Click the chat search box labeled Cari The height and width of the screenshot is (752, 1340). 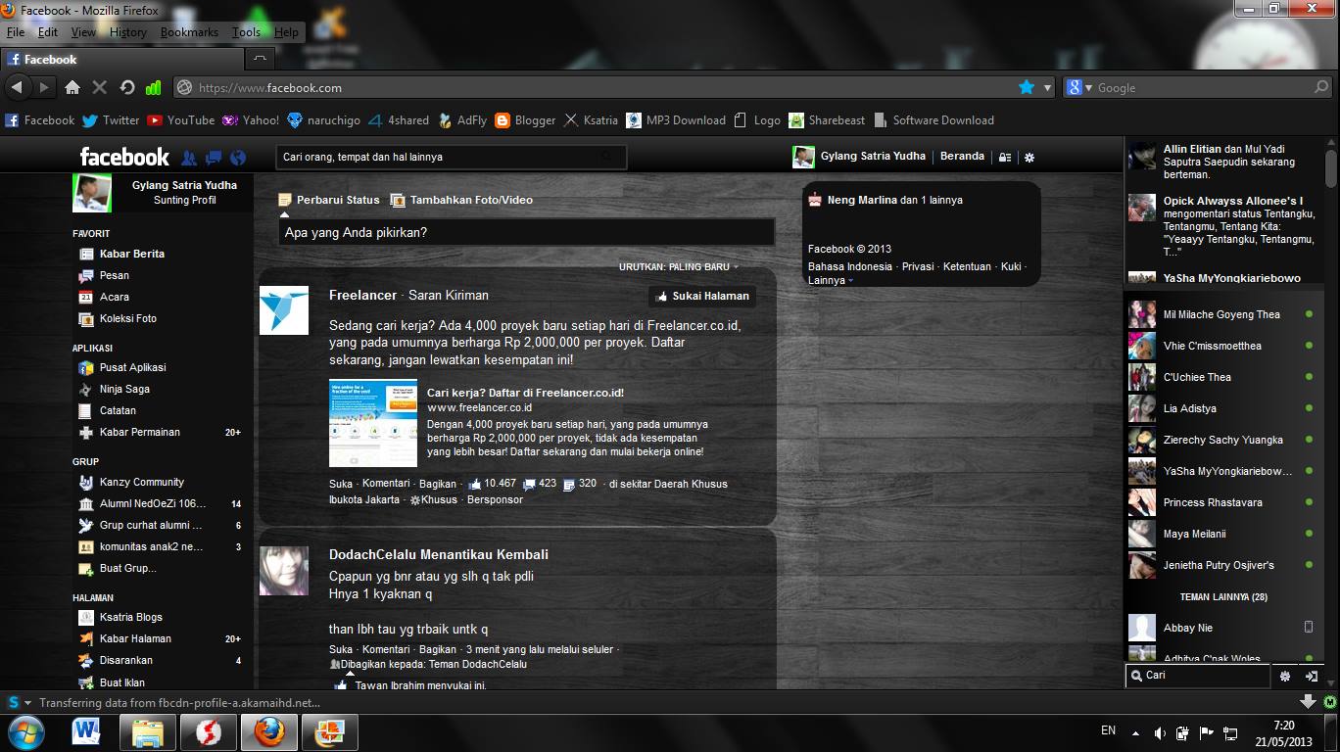pos(1197,676)
